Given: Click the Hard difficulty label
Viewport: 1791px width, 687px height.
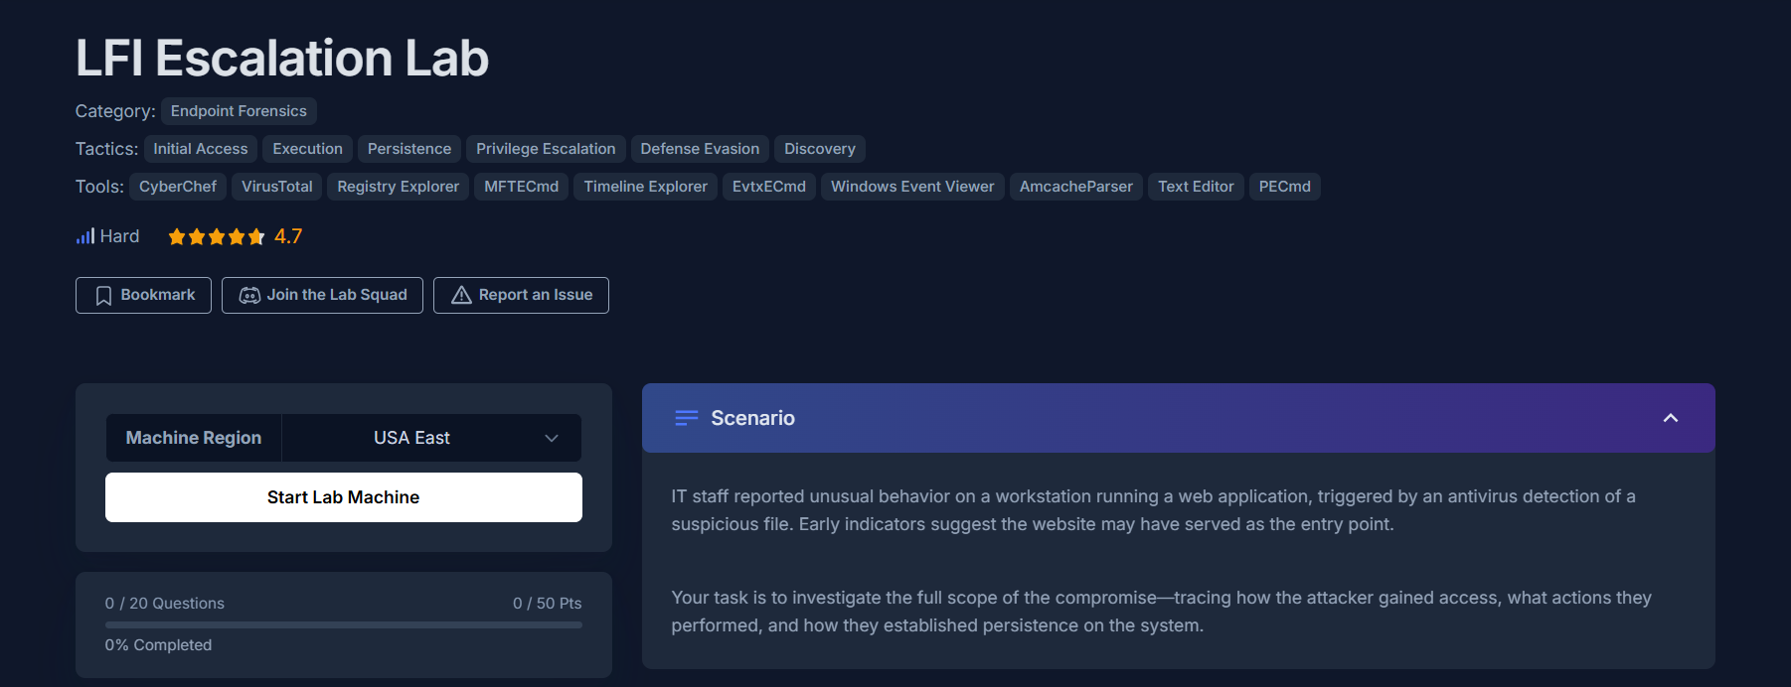Looking at the screenshot, I should click(x=119, y=236).
